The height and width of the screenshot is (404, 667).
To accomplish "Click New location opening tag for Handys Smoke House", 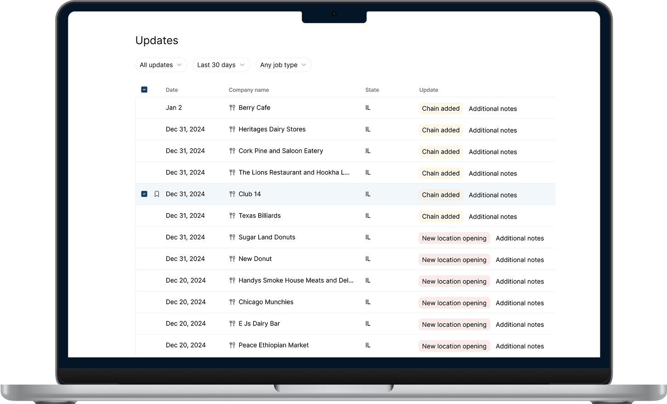I will 454,281.
